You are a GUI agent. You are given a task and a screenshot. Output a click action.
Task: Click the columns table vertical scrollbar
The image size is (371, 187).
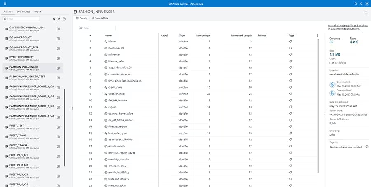[318, 106]
